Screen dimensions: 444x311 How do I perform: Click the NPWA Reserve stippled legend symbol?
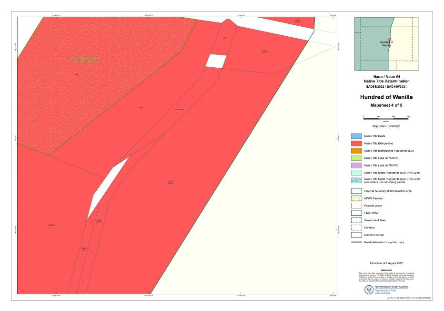[356, 198]
